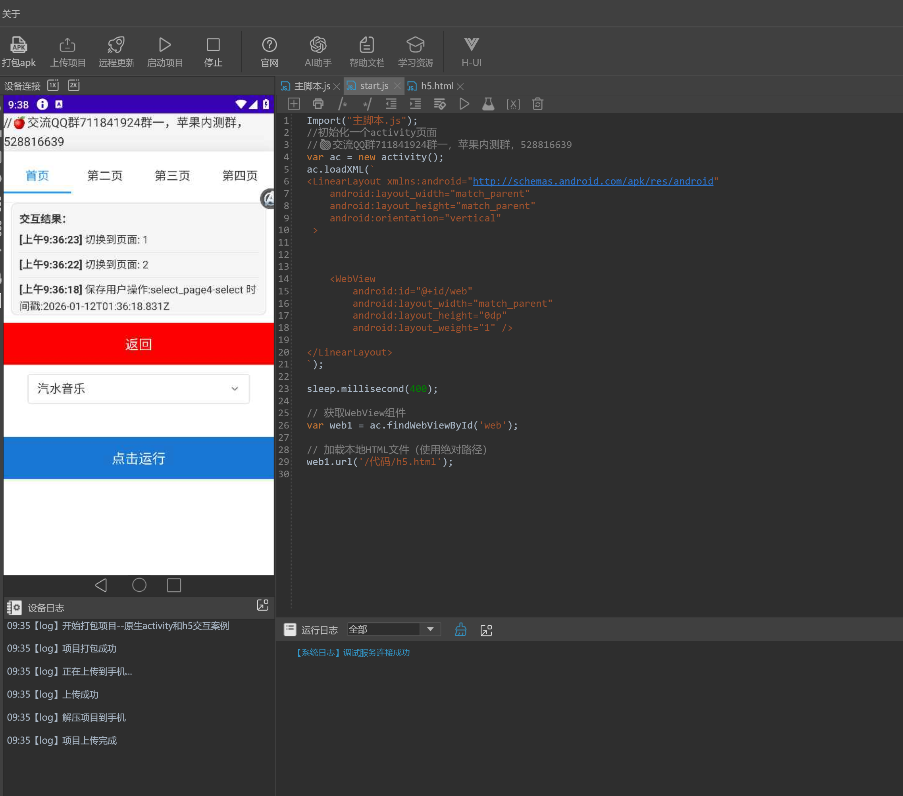903x796 pixels.
Task: Select the 第二页 tab in phone preview
Action: point(105,176)
